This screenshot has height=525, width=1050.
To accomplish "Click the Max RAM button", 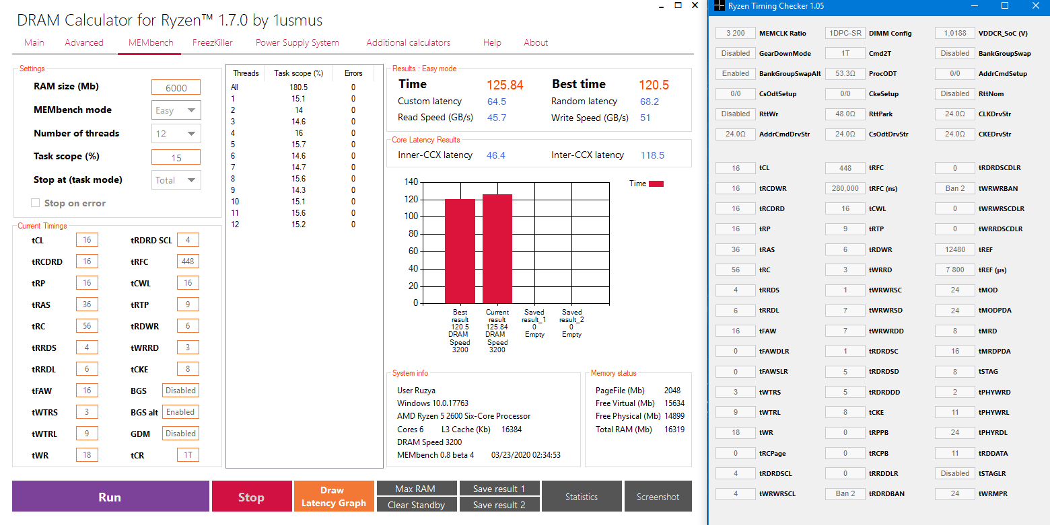I will pos(417,489).
